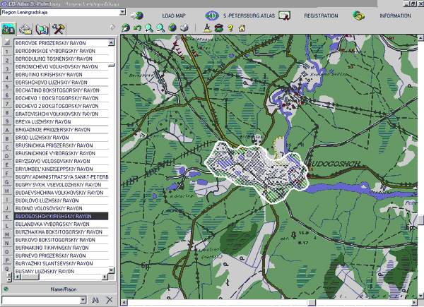The width and height of the screenshot is (424, 307).
Task: Click the green undo arrow icon
Action: 137,28
